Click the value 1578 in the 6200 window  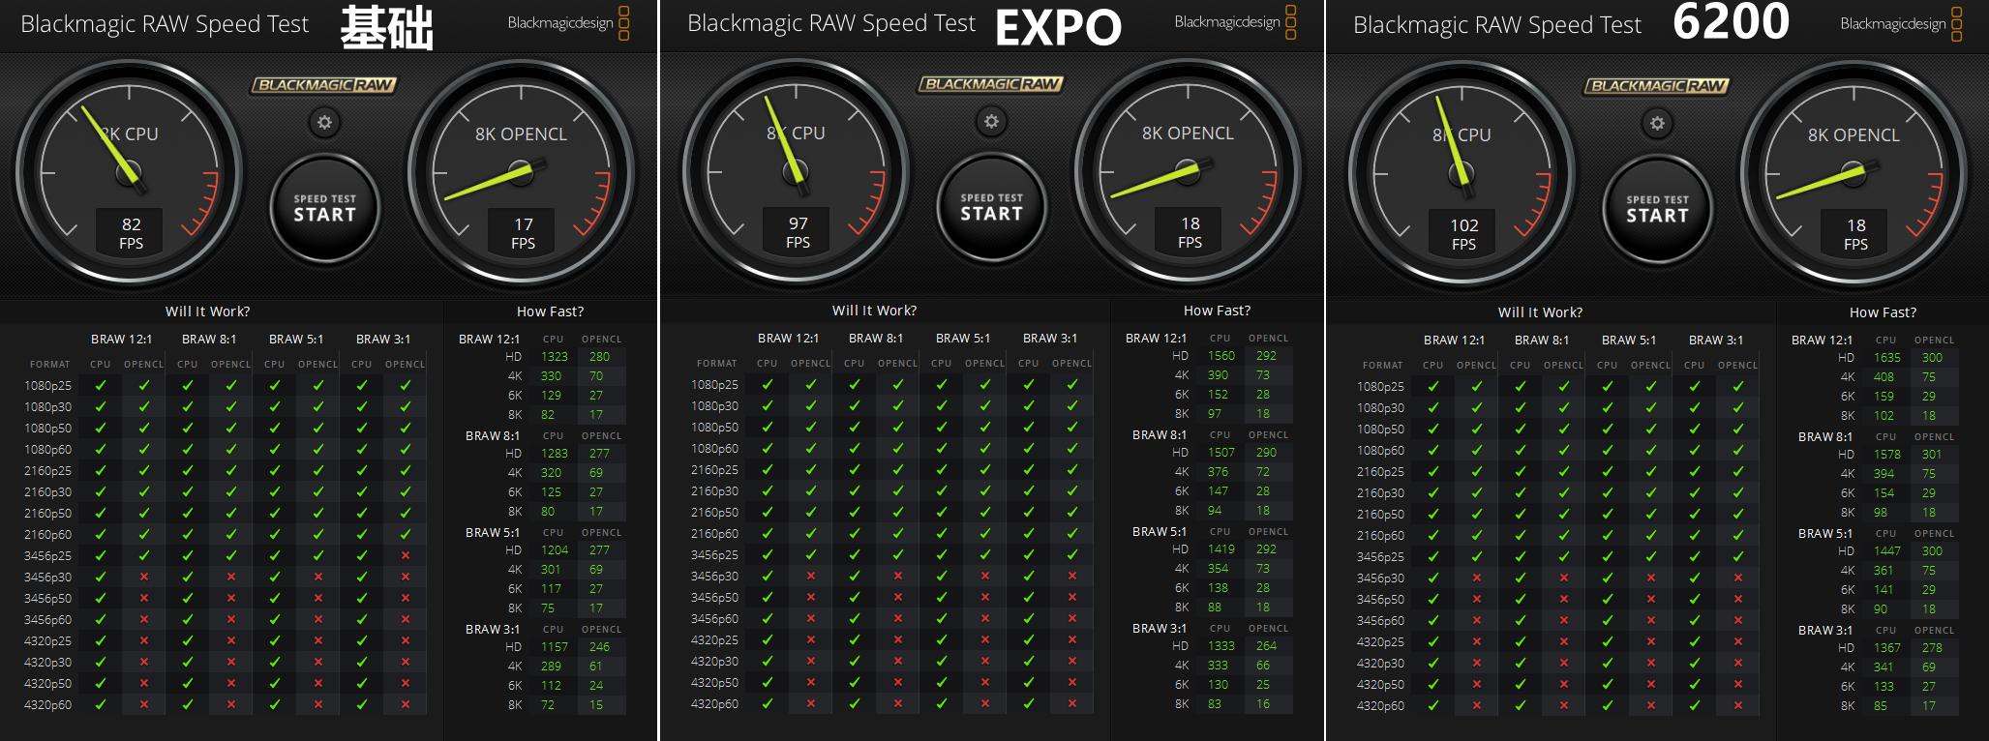[x=1887, y=455]
